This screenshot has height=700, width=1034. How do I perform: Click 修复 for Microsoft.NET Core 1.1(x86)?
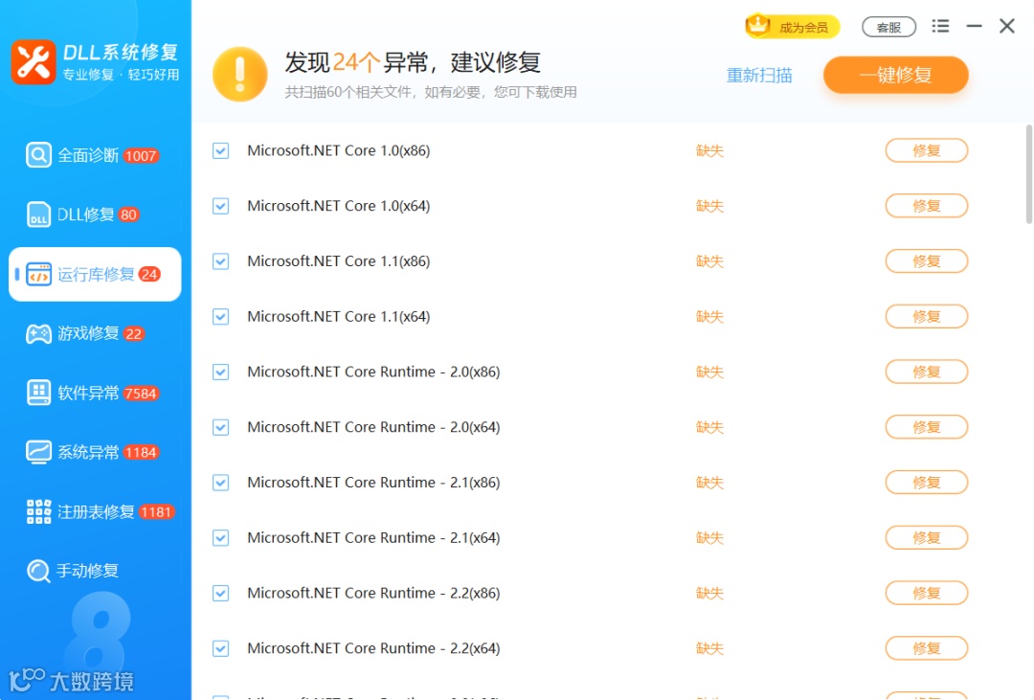(927, 261)
